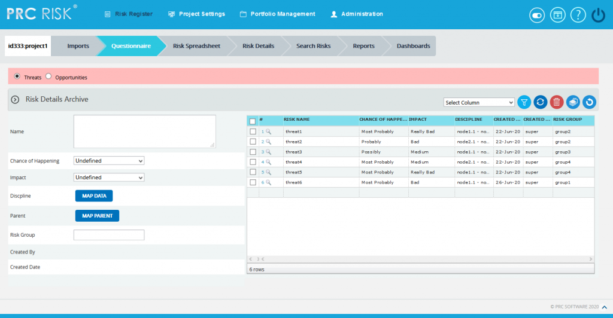
Task: Click the PRC RISK logo
Action: tap(41, 13)
